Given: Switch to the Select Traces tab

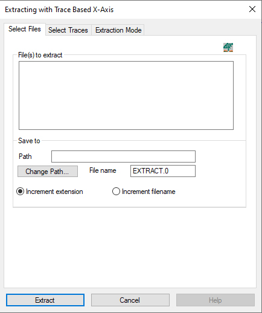Looking at the screenshot, I should [x=68, y=30].
